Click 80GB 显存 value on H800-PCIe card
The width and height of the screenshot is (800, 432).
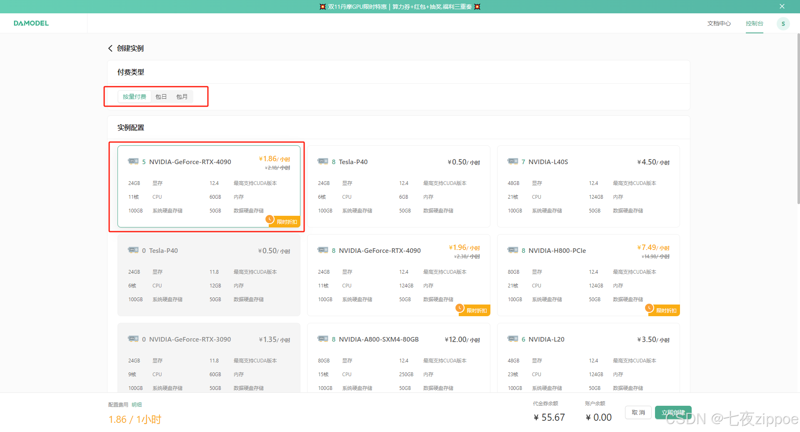(513, 272)
